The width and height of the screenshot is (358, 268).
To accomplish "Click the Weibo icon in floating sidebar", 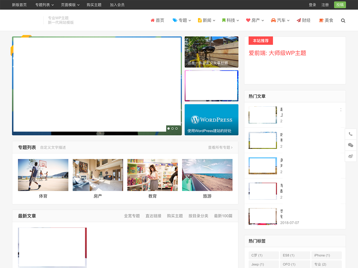I will point(351,156).
